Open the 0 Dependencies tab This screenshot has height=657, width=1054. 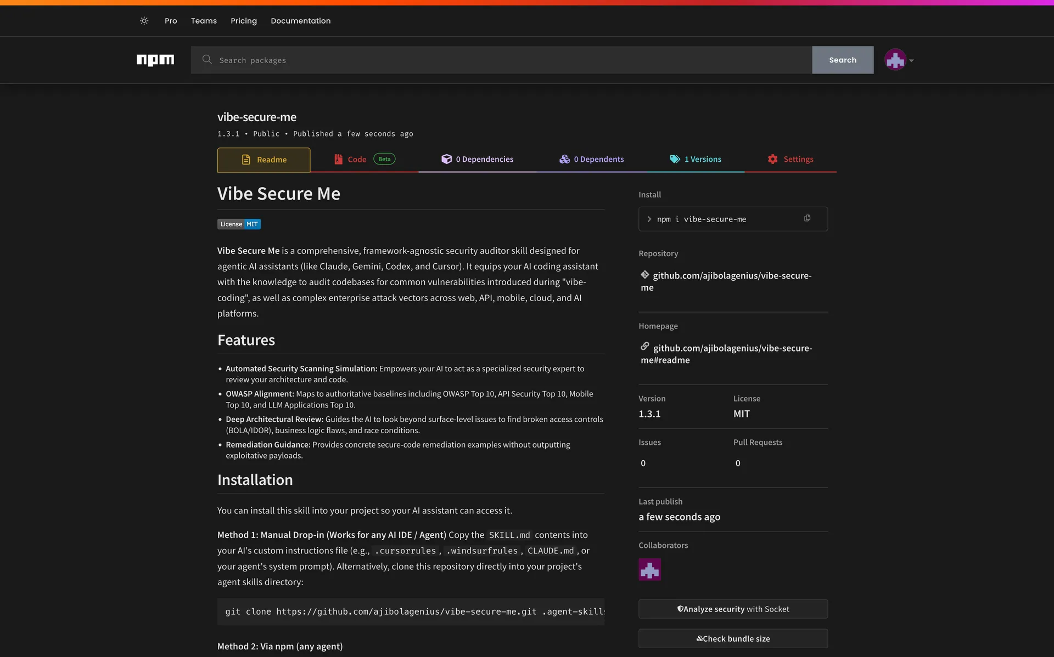click(x=477, y=159)
